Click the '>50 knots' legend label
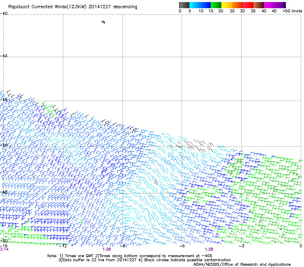The width and height of the screenshot is (304, 267). coord(292,11)
